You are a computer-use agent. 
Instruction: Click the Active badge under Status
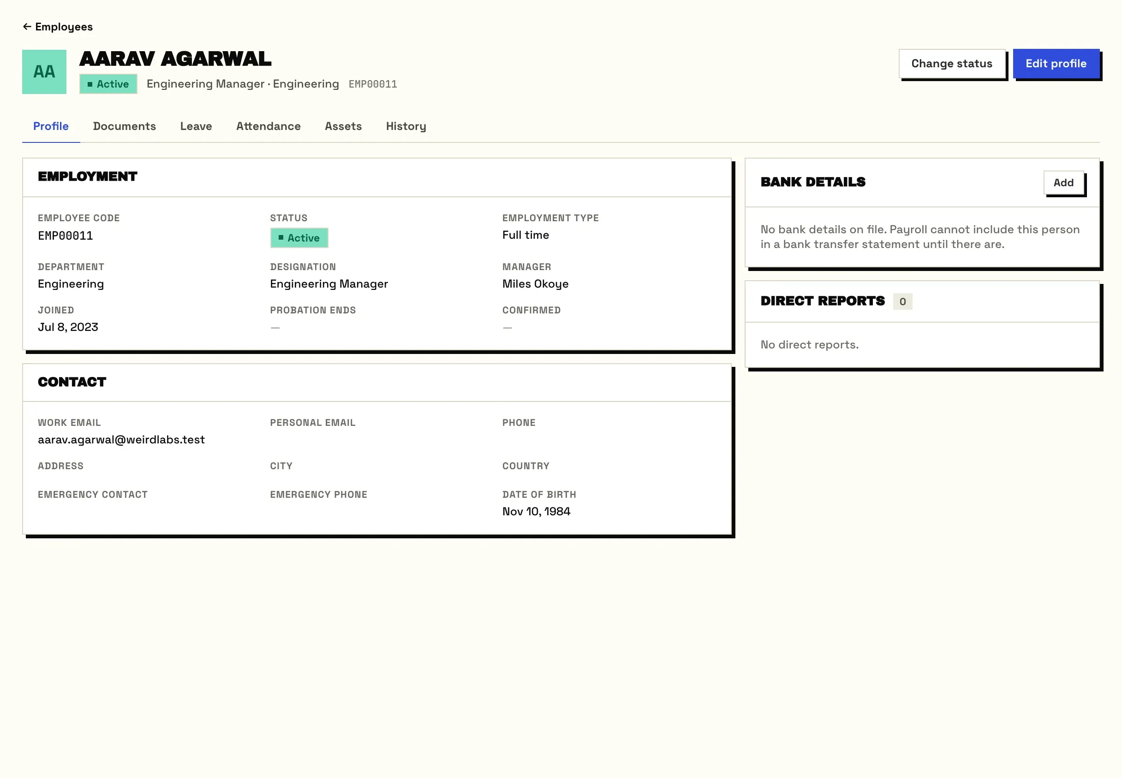click(299, 238)
